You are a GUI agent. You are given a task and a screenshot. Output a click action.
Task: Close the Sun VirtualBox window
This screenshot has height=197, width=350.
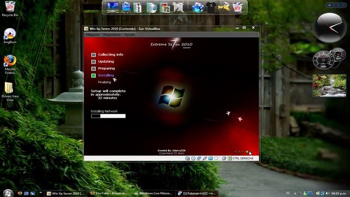253,28
